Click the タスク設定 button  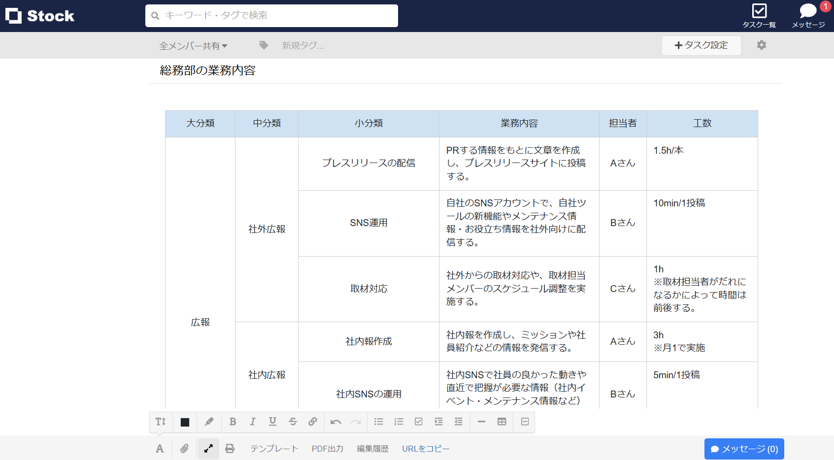tap(701, 45)
